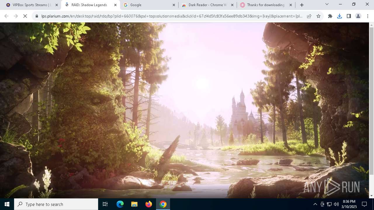Bookmark this page with star
This screenshot has height=210, width=374.
pos(318,16)
